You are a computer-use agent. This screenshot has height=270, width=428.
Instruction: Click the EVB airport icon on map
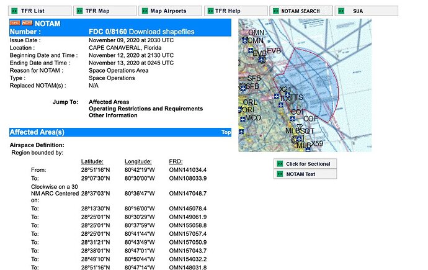click(262, 60)
